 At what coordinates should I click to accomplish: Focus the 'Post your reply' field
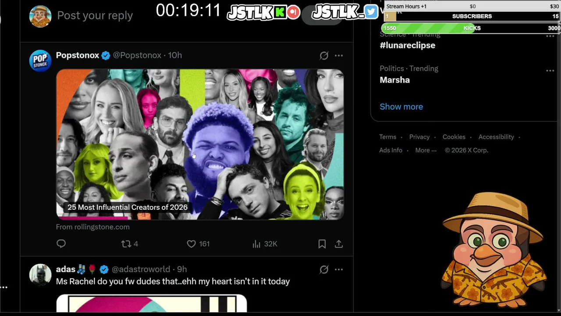coord(95,15)
